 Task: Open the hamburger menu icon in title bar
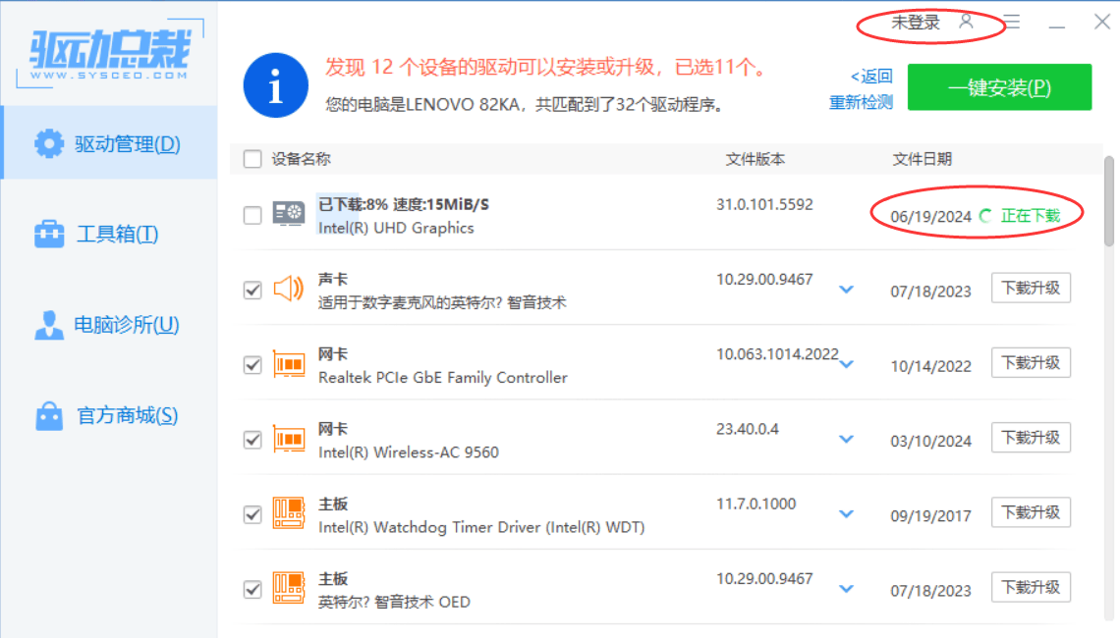click(1011, 23)
